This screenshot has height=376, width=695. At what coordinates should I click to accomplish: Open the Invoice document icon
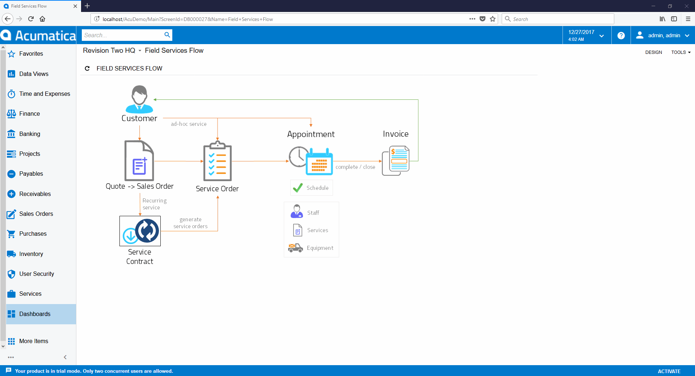pos(396,161)
